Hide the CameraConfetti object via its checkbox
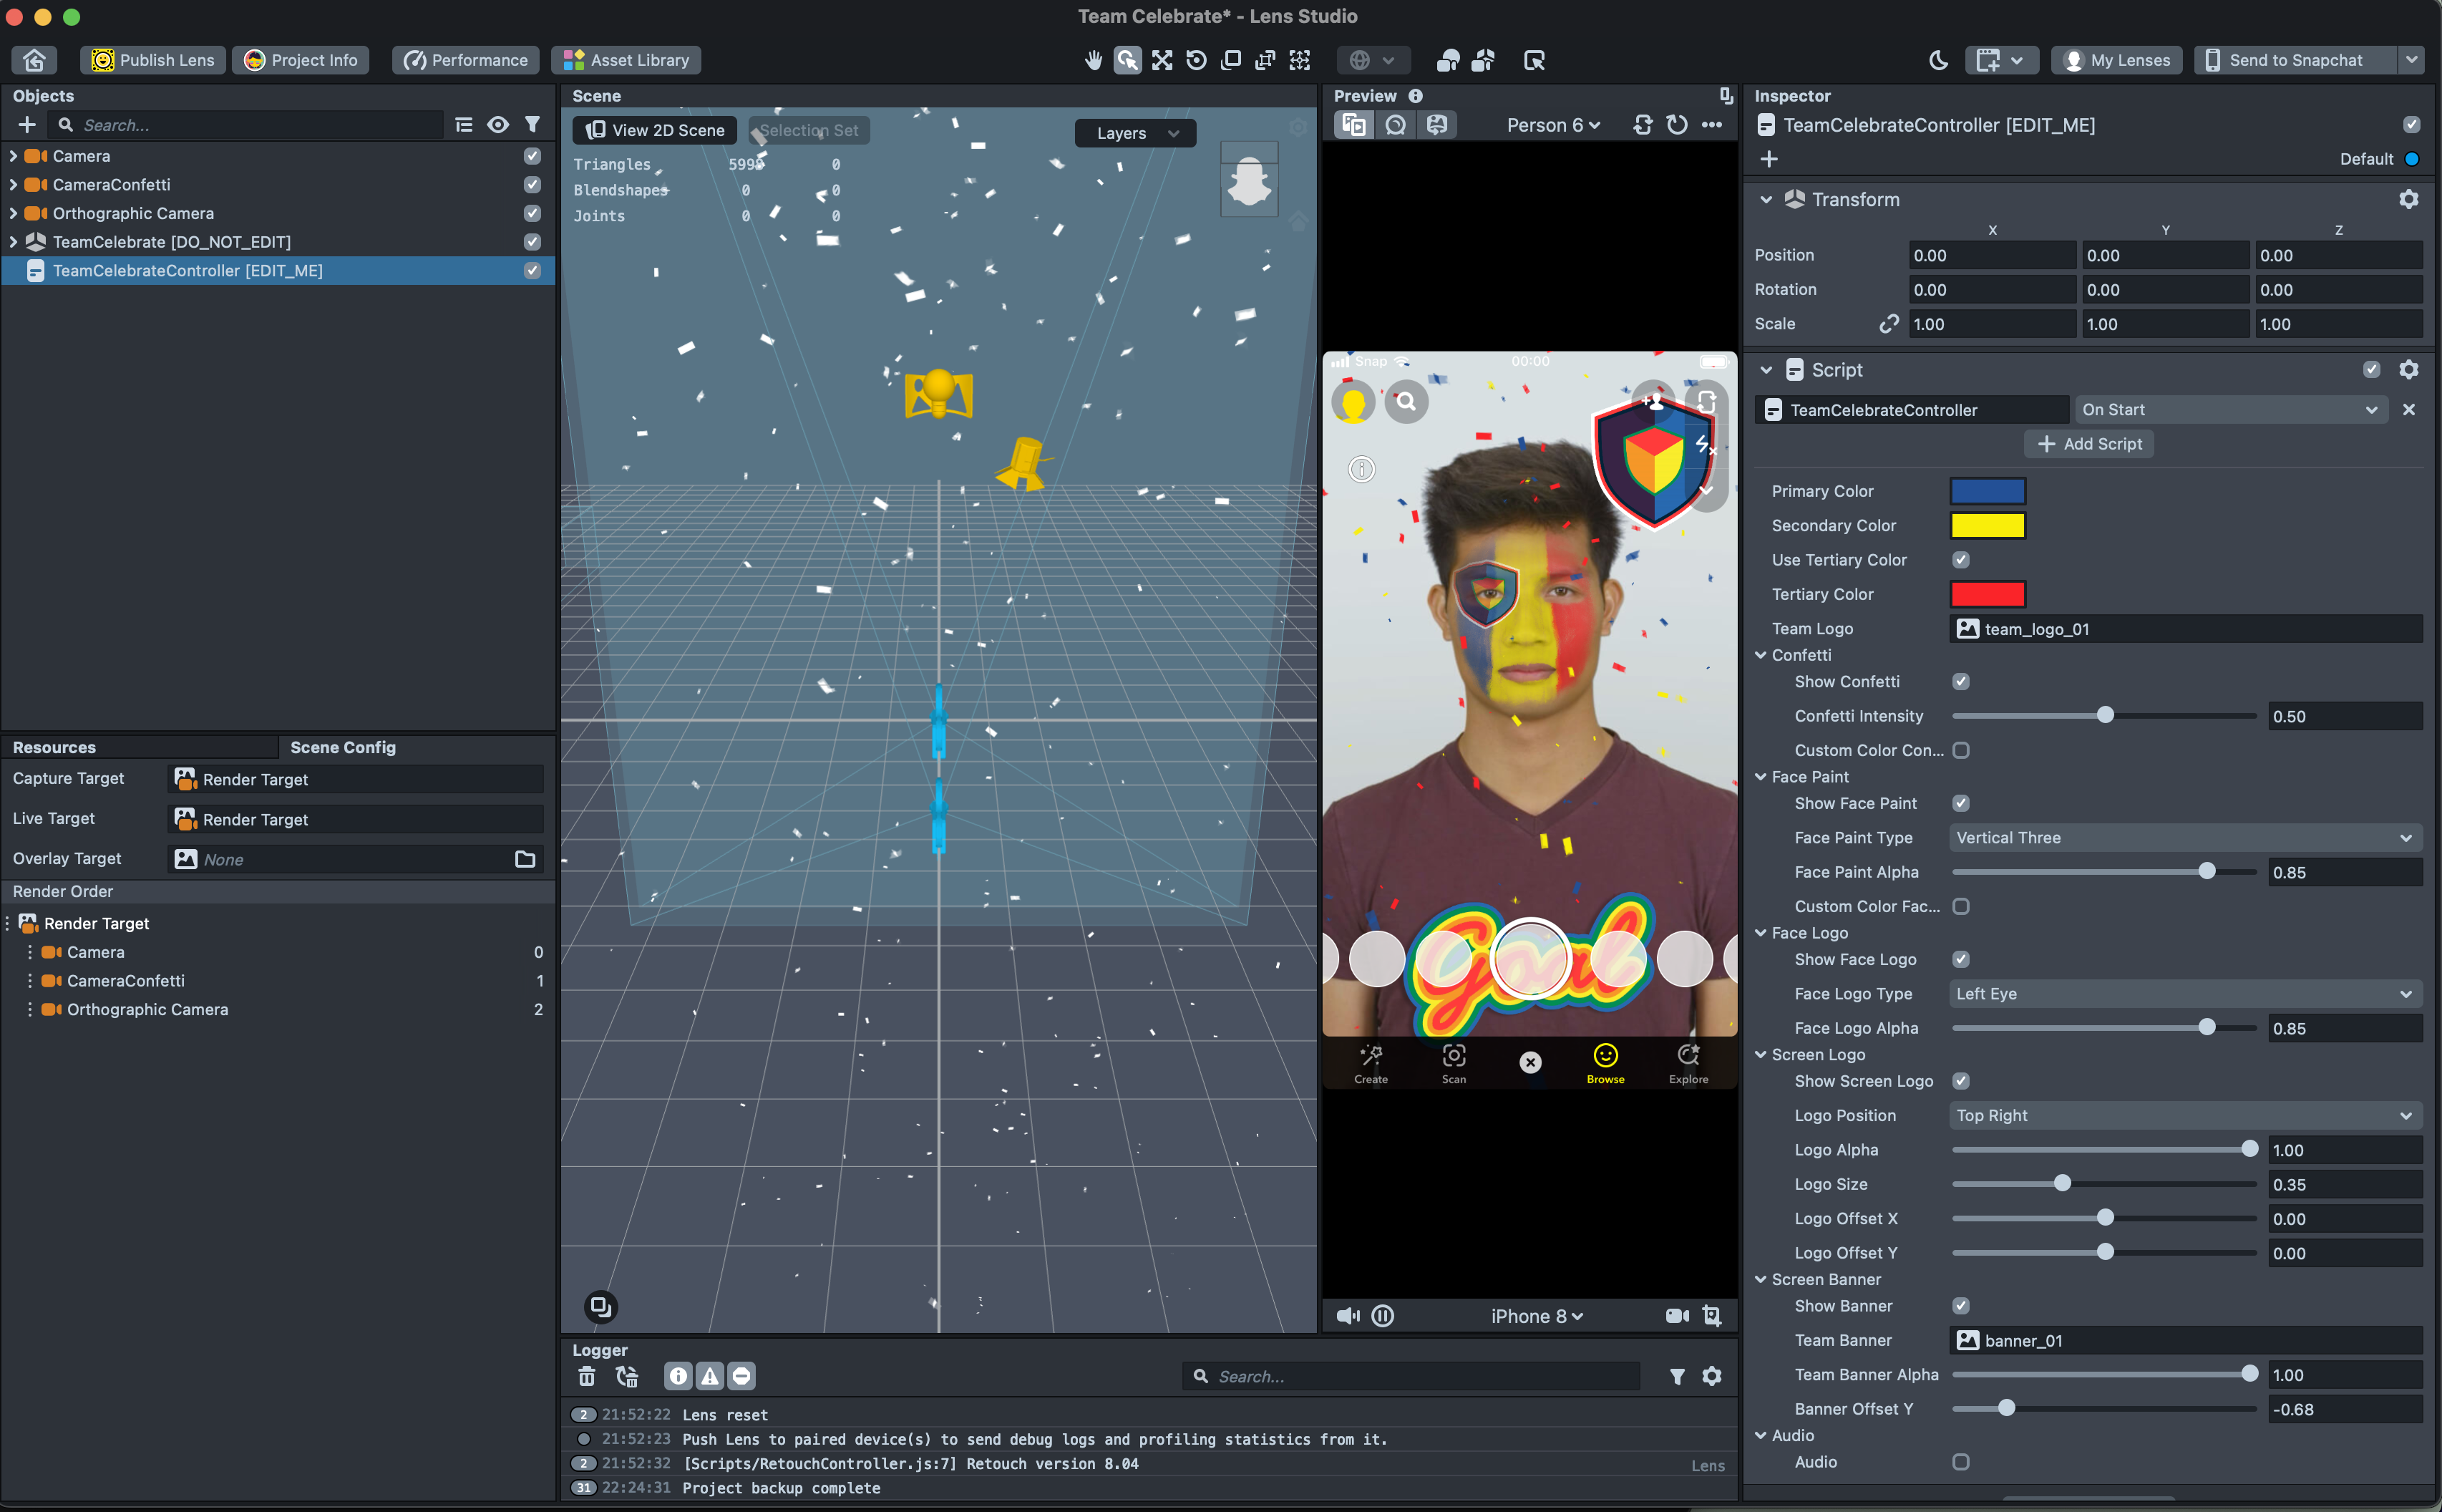This screenshot has height=1512, width=2442. 532,184
